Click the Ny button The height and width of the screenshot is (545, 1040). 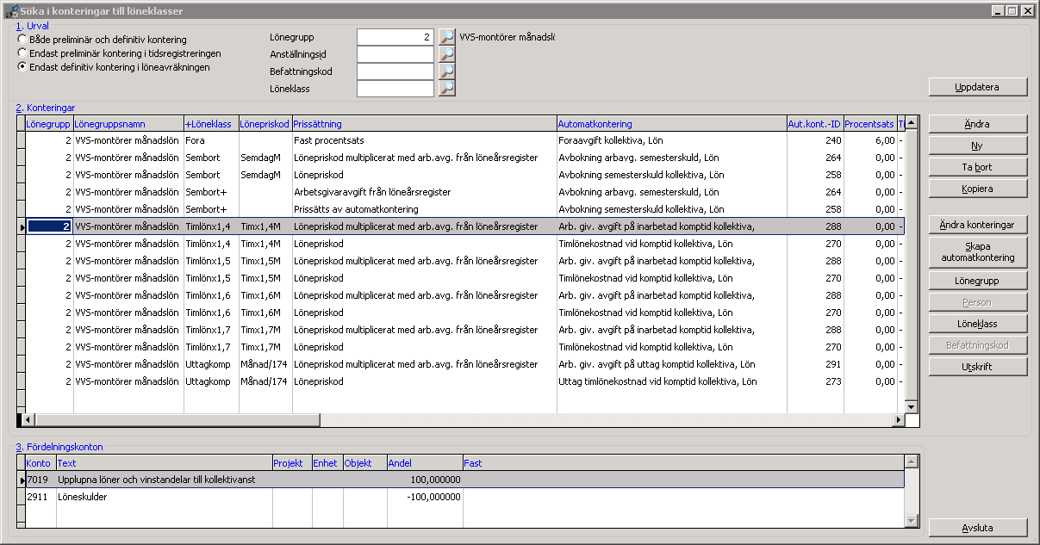pyautogui.click(x=978, y=146)
